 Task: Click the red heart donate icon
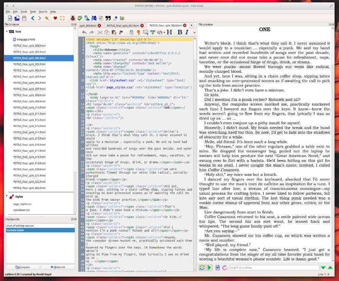[55, 18]
